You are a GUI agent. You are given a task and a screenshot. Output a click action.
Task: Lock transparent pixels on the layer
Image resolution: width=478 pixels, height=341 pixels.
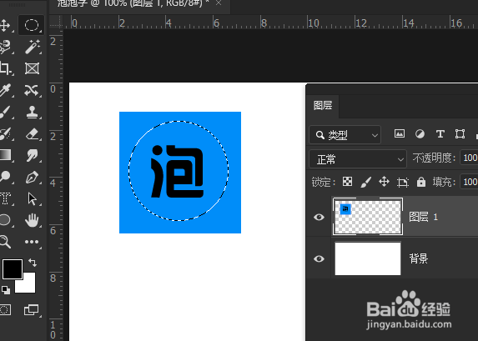click(347, 182)
